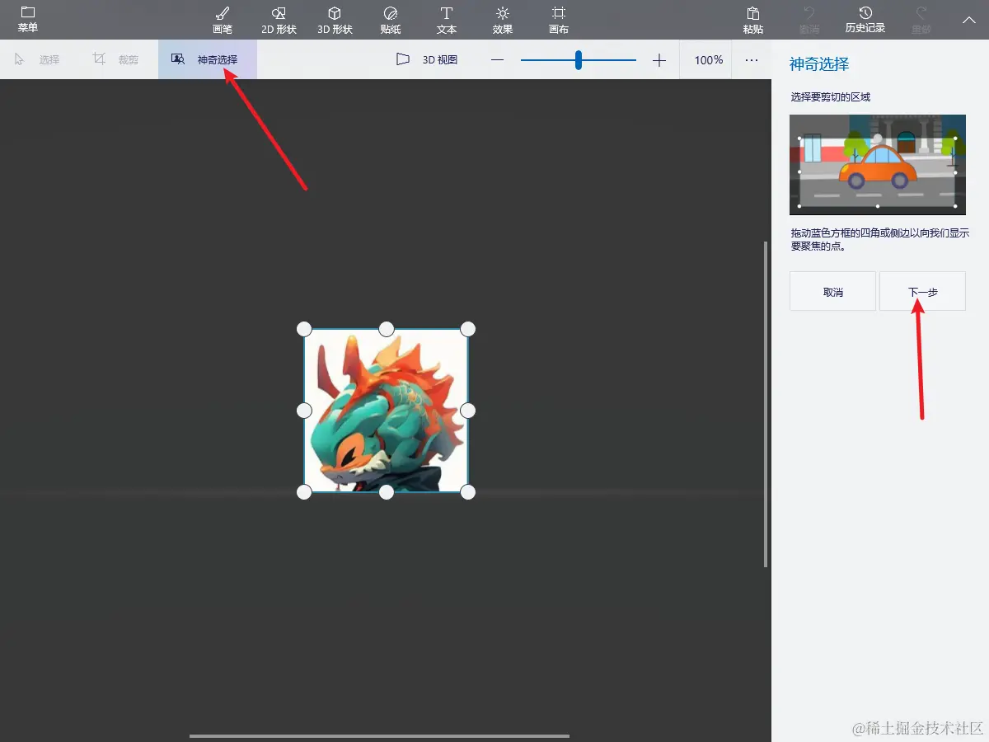Open the three-dot more options menu
This screenshot has height=742, width=989.
(752, 59)
